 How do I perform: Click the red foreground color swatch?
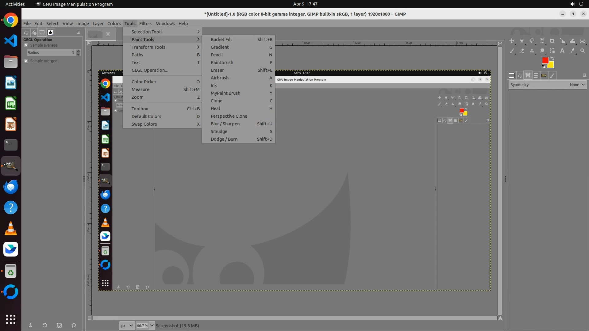(545, 60)
